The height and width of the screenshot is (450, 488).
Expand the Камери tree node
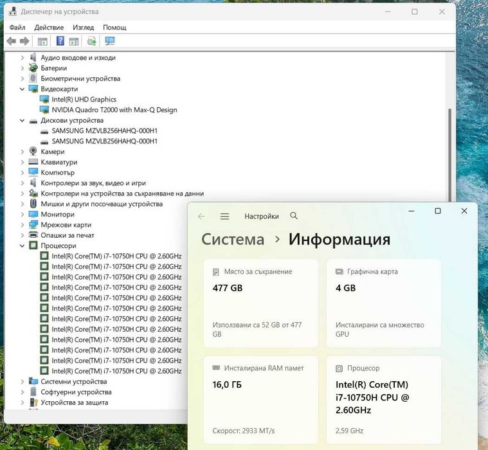(x=22, y=152)
